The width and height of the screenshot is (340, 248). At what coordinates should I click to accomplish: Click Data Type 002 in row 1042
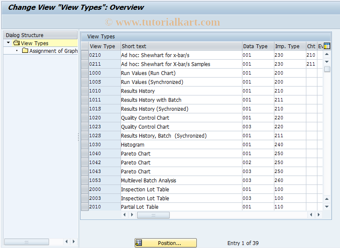258,162
